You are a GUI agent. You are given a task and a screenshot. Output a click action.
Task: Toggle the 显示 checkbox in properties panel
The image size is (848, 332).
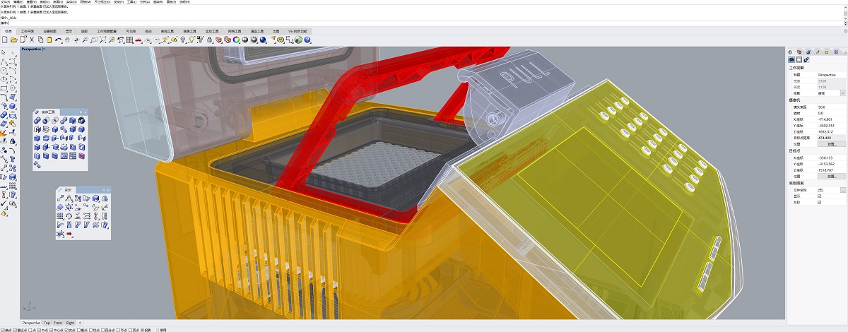point(819,196)
